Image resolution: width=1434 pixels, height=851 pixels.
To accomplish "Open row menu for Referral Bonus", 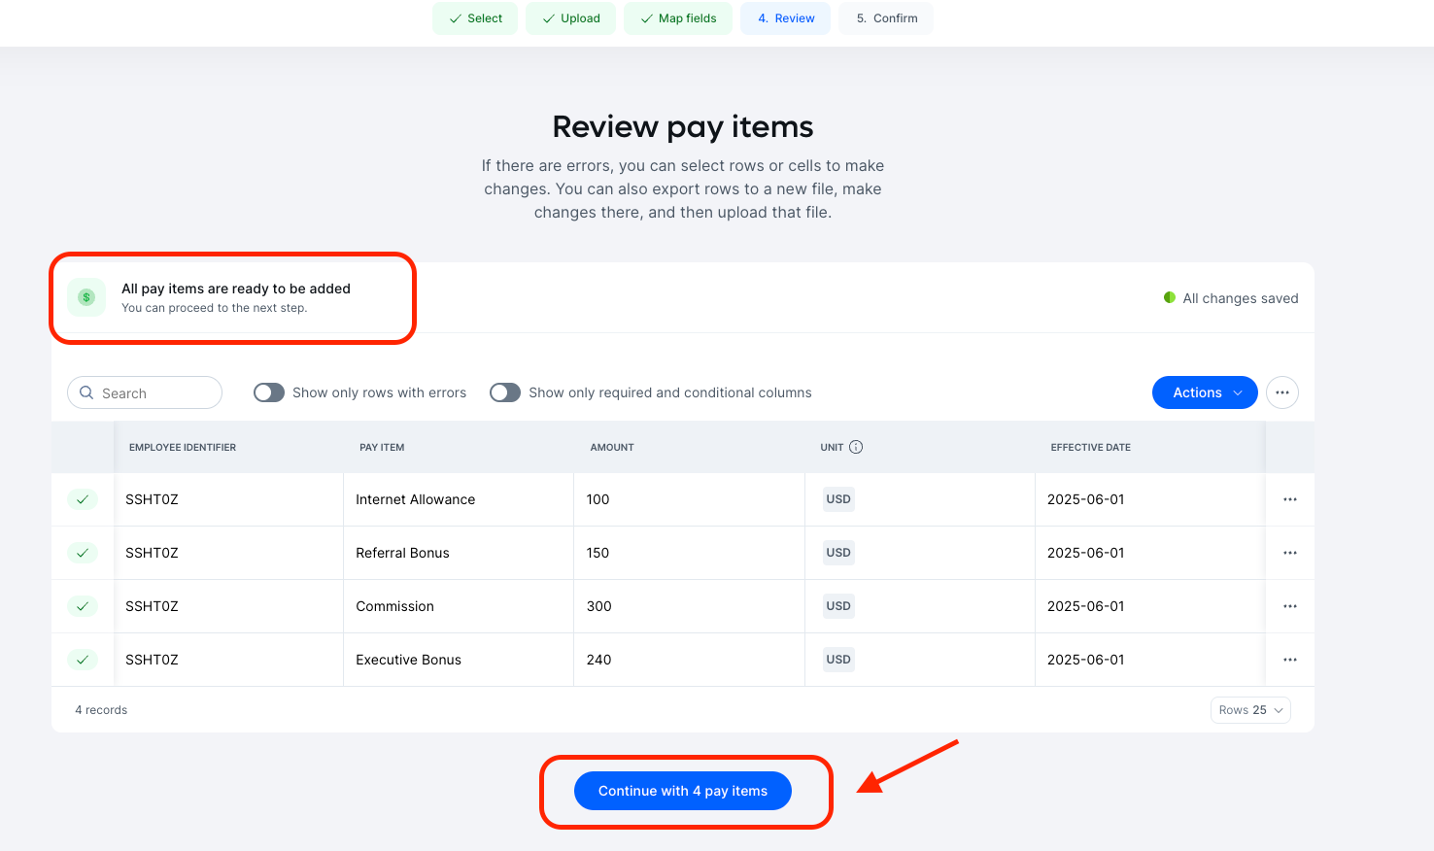I will point(1290,553).
